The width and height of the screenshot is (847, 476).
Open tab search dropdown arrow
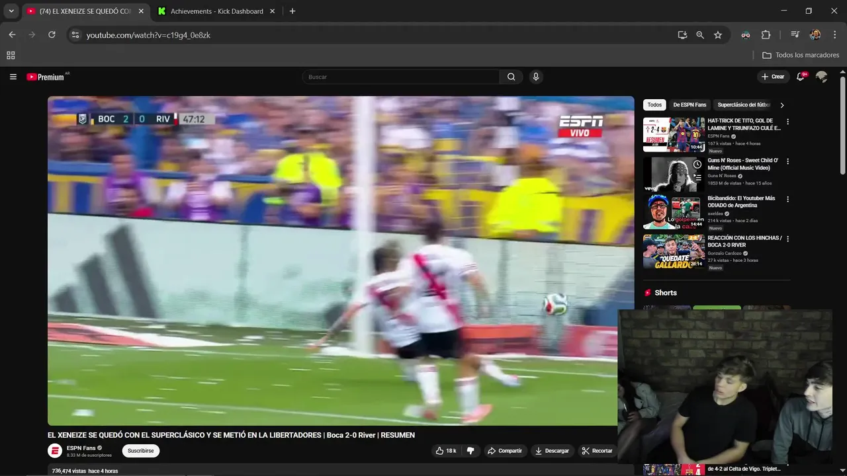tap(11, 11)
